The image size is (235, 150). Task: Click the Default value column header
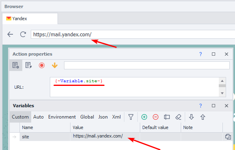click(x=160, y=127)
